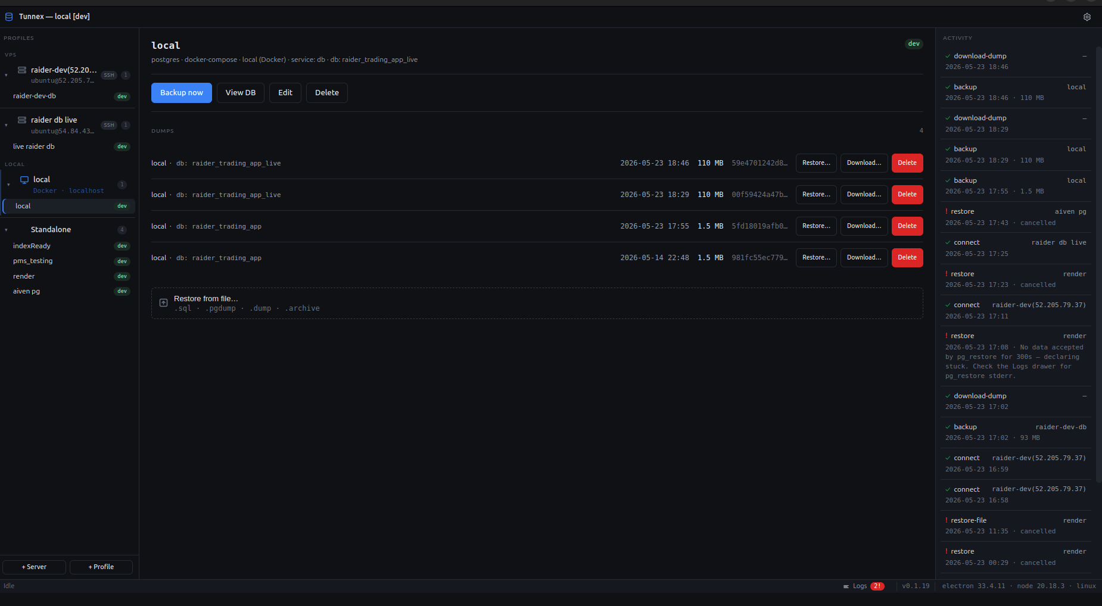Click the cancelled aiven pg restore entry
Viewport: 1102px width, 606px height.
click(1016, 217)
